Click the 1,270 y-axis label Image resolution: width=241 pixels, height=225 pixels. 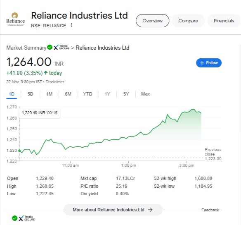click(12, 107)
